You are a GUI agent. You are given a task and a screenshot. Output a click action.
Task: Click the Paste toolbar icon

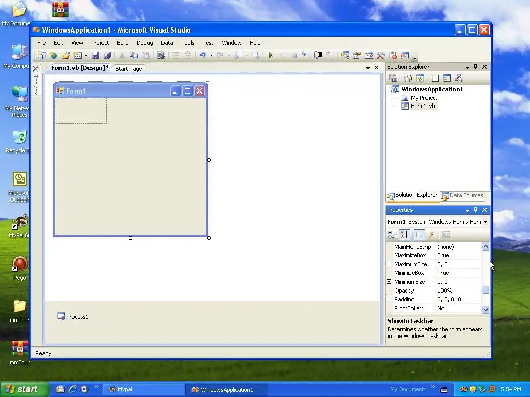145,55
